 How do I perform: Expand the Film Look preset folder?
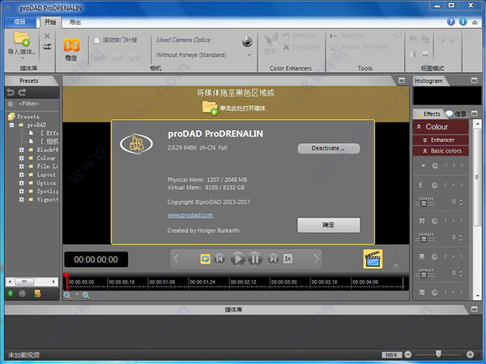click(21, 167)
